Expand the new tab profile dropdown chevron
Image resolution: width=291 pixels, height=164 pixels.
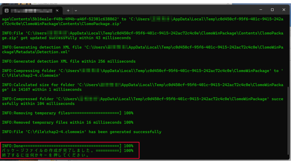click(x=76, y=11)
